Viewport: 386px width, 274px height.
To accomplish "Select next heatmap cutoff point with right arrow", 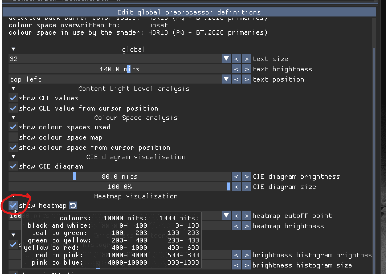I will [x=247, y=216].
